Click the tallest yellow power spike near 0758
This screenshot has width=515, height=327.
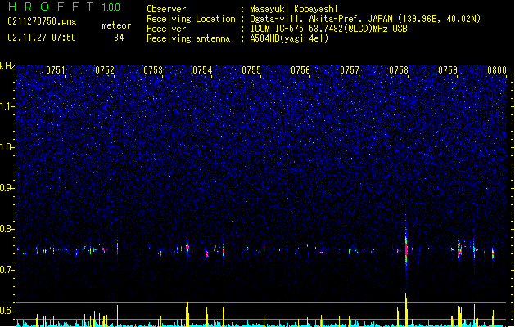pos(406,310)
